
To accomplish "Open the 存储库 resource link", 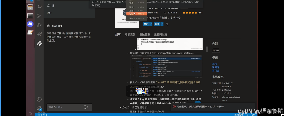I will coord(216,67).
